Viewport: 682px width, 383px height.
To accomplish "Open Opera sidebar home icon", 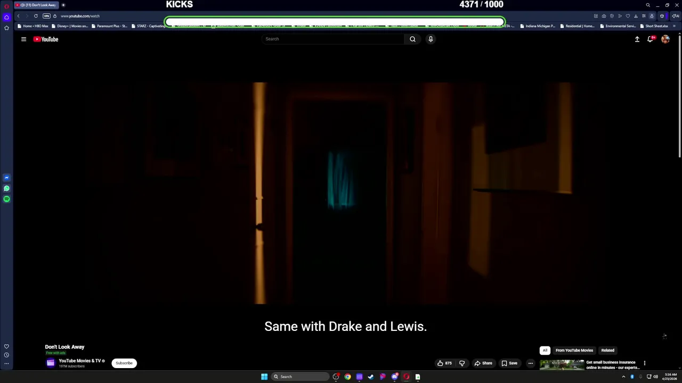I will pyautogui.click(x=6, y=17).
